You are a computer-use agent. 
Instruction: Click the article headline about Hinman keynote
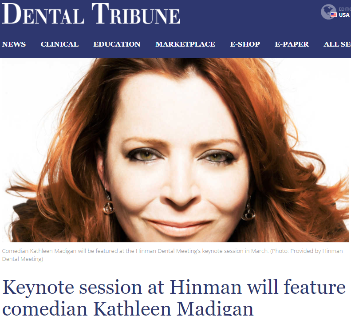coord(174,297)
